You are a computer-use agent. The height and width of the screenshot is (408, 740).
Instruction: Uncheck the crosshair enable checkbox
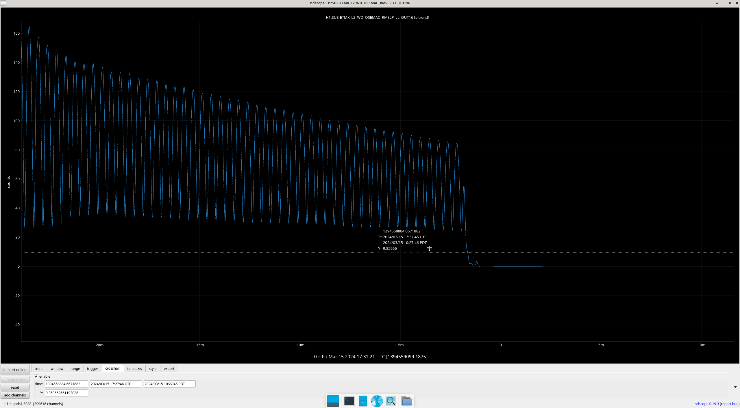click(x=36, y=376)
